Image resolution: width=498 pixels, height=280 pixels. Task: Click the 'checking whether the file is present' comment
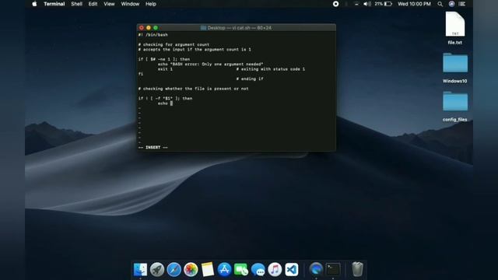pos(194,89)
